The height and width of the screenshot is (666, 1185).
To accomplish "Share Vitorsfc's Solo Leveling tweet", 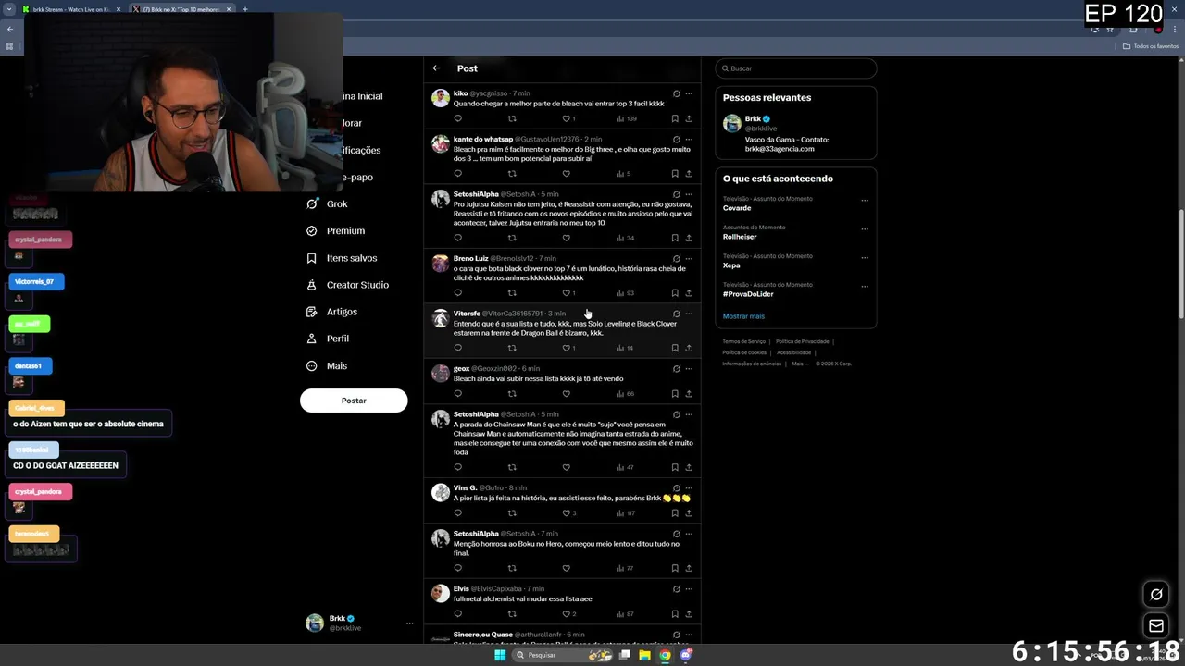I will [x=688, y=348].
